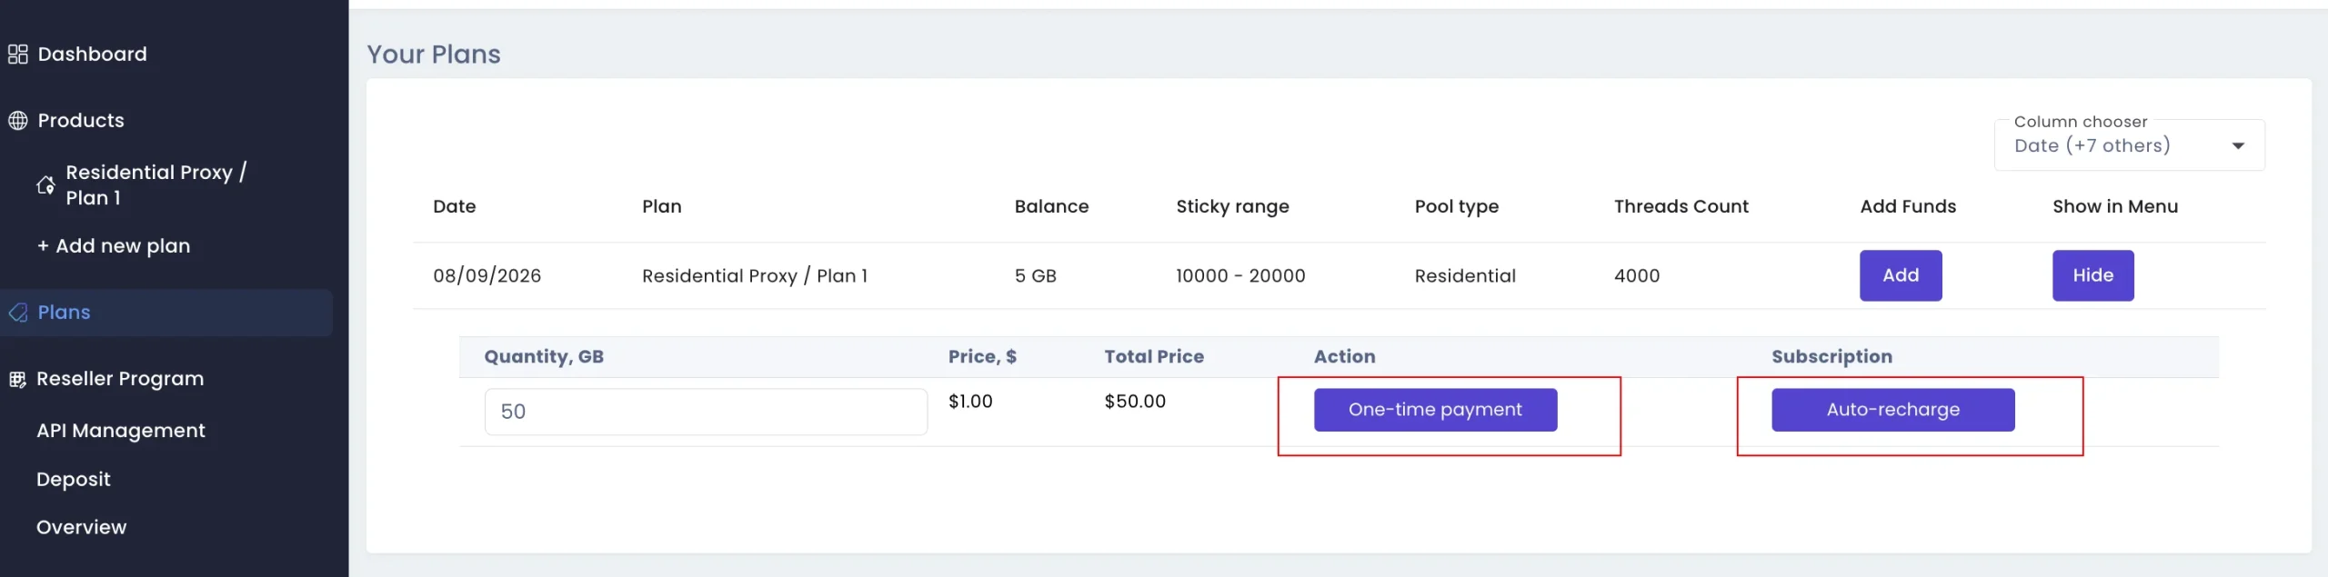This screenshot has height=577, width=2328.
Task: Click the One-time payment button
Action: [1435, 410]
